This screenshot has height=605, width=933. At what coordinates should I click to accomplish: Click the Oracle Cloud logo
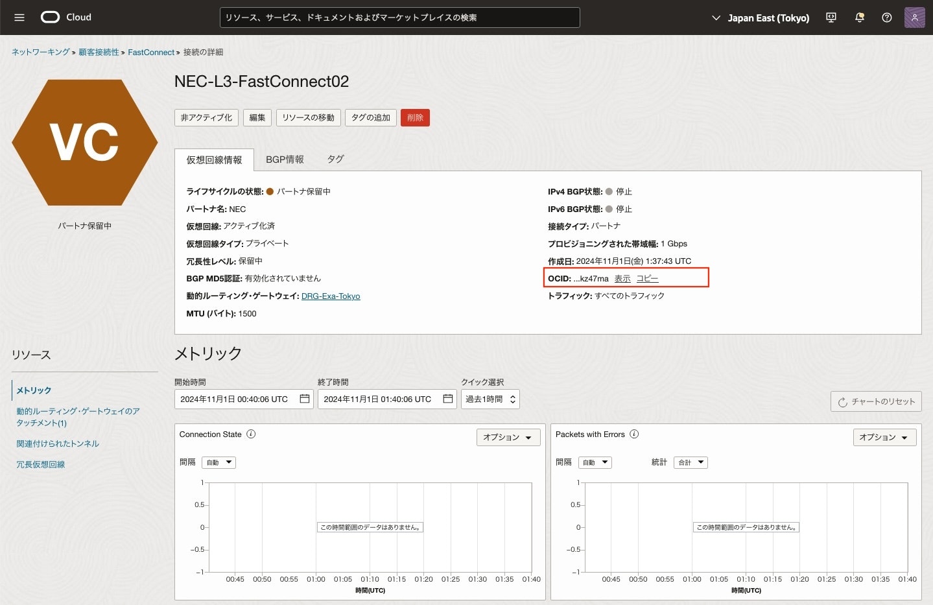pyautogui.click(x=66, y=18)
